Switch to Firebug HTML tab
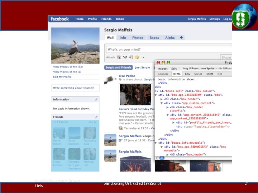 click(x=177, y=74)
